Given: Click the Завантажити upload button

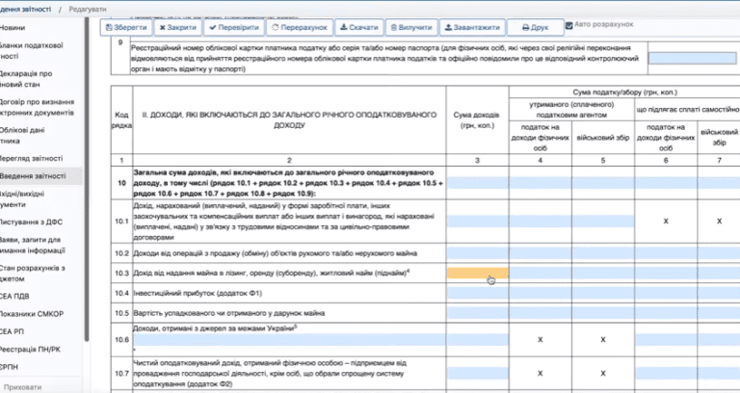Looking at the screenshot, I should 472,27.
